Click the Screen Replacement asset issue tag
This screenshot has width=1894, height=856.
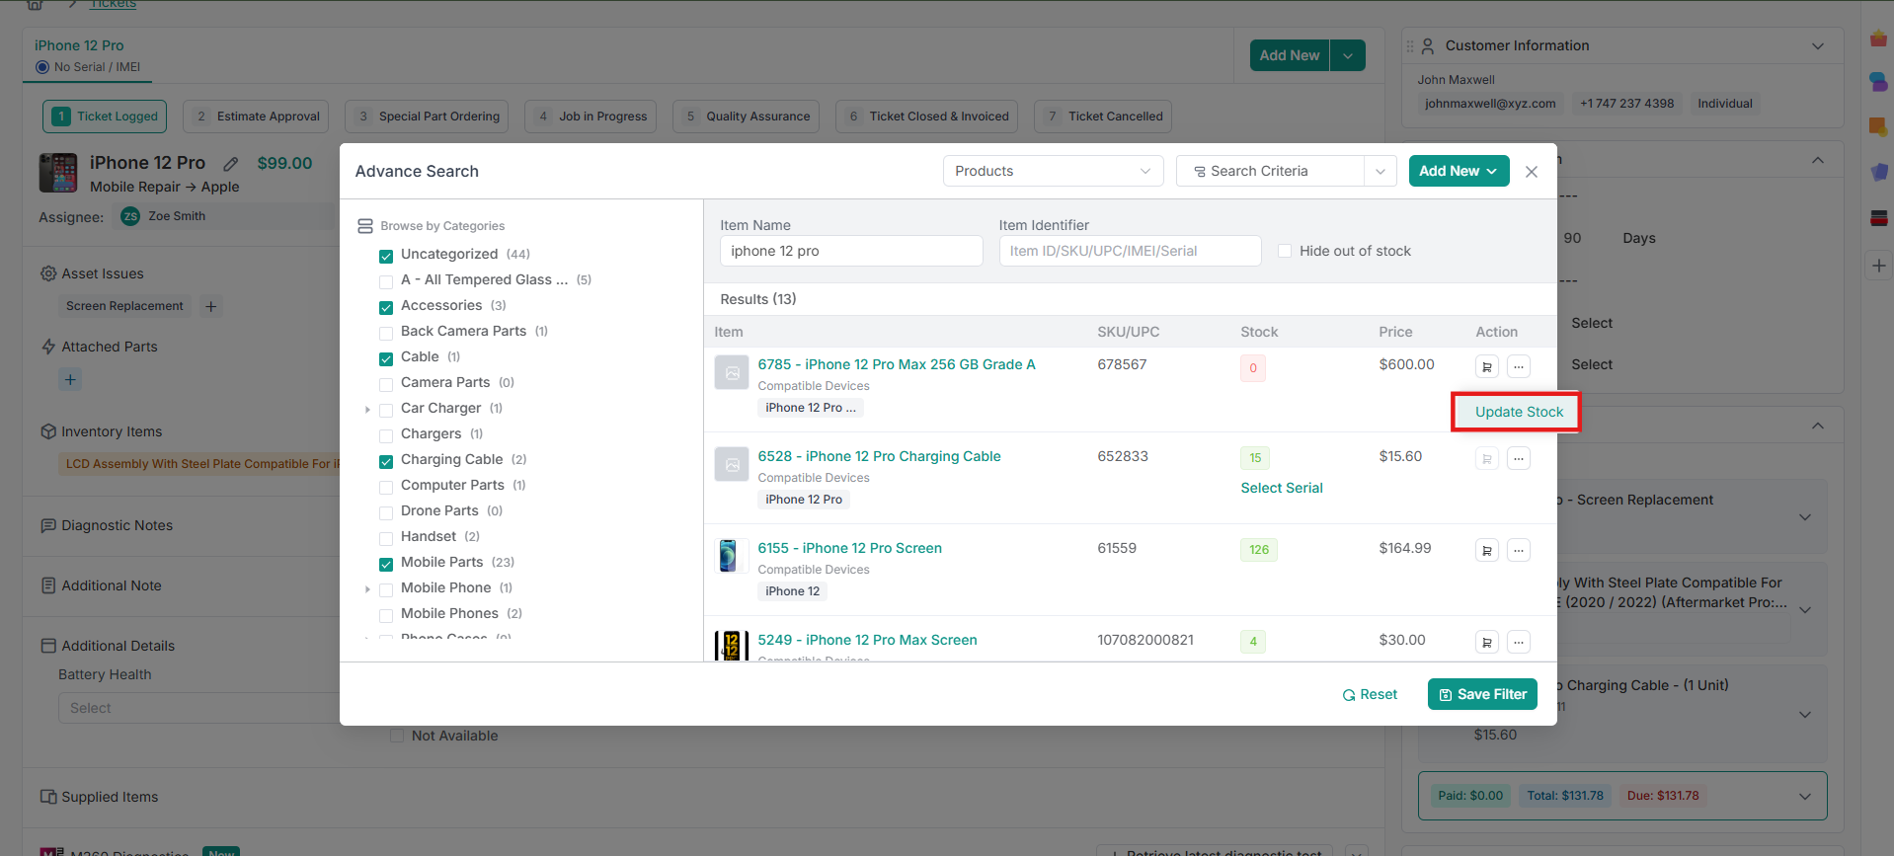(x=124, y=306)
